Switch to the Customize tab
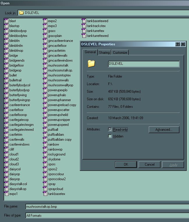This screenshot has width=189, height=222. point(120,53)
